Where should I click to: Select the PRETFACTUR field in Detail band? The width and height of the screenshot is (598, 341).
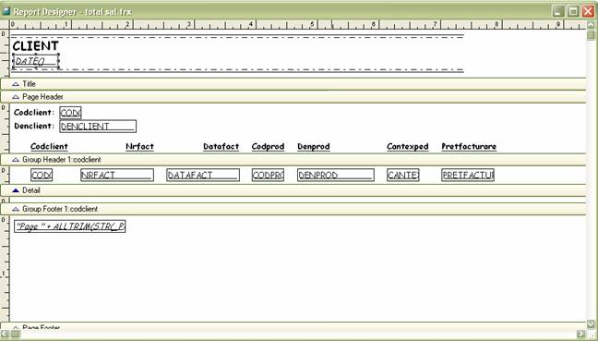tap(468, 176)
